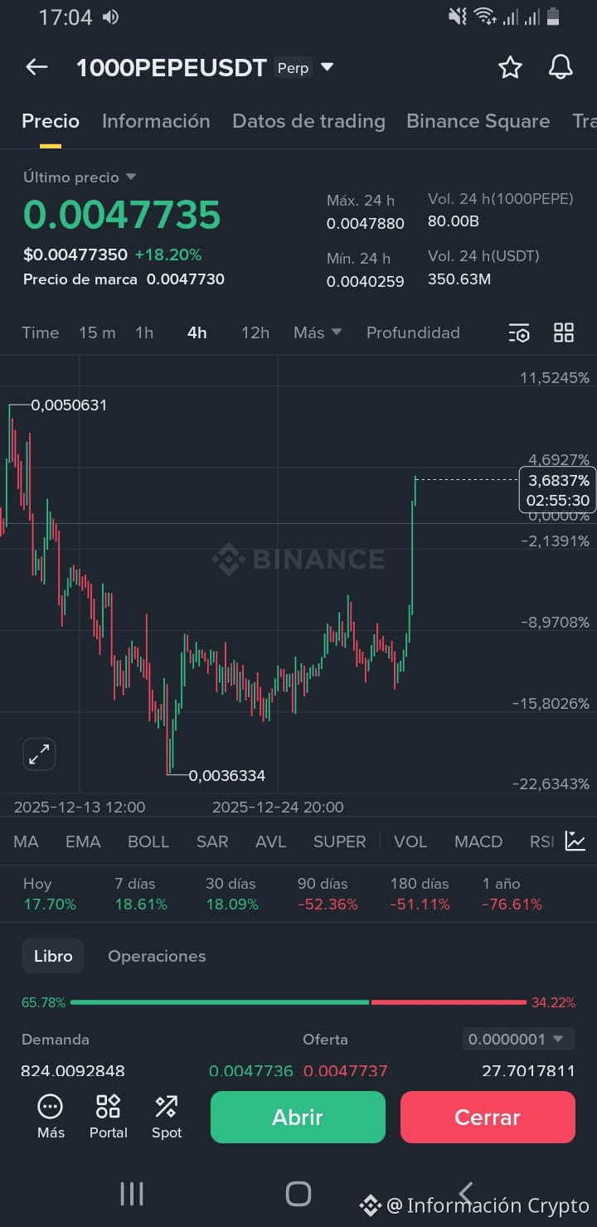This screenshot has width=597, height=1227.
Task: Toggle the SAR indicator
Action: pos(212,841)
